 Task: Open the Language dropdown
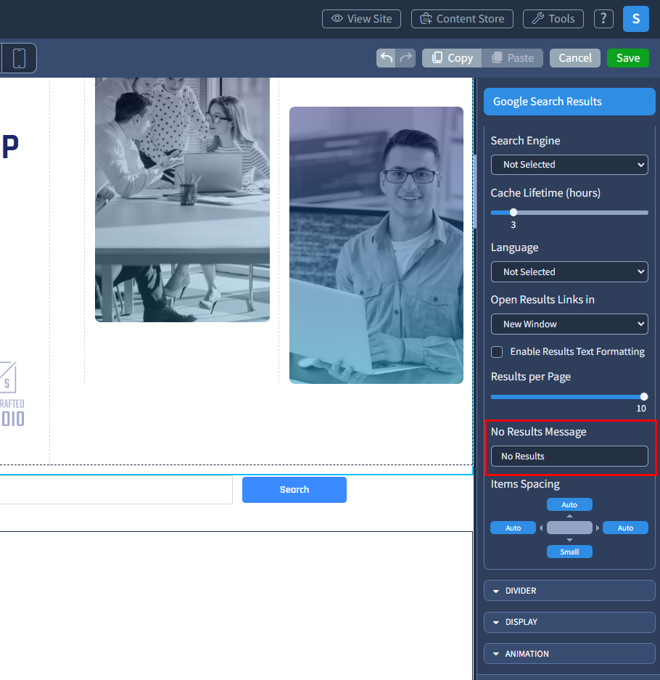569,272
